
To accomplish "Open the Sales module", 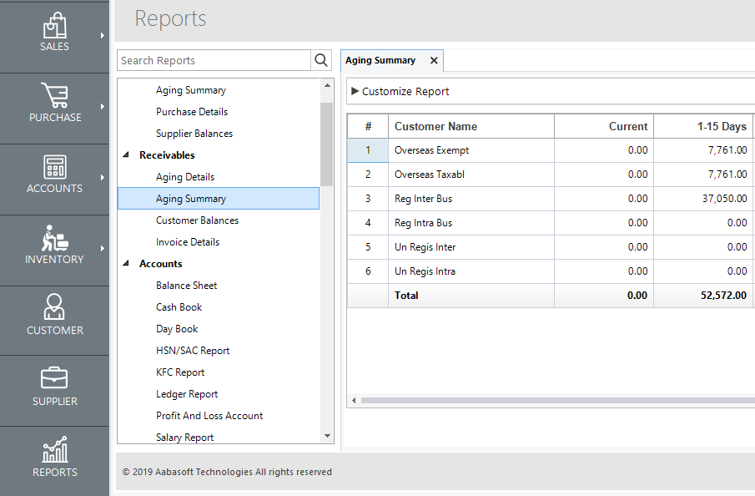I will [x=54, y=33].
